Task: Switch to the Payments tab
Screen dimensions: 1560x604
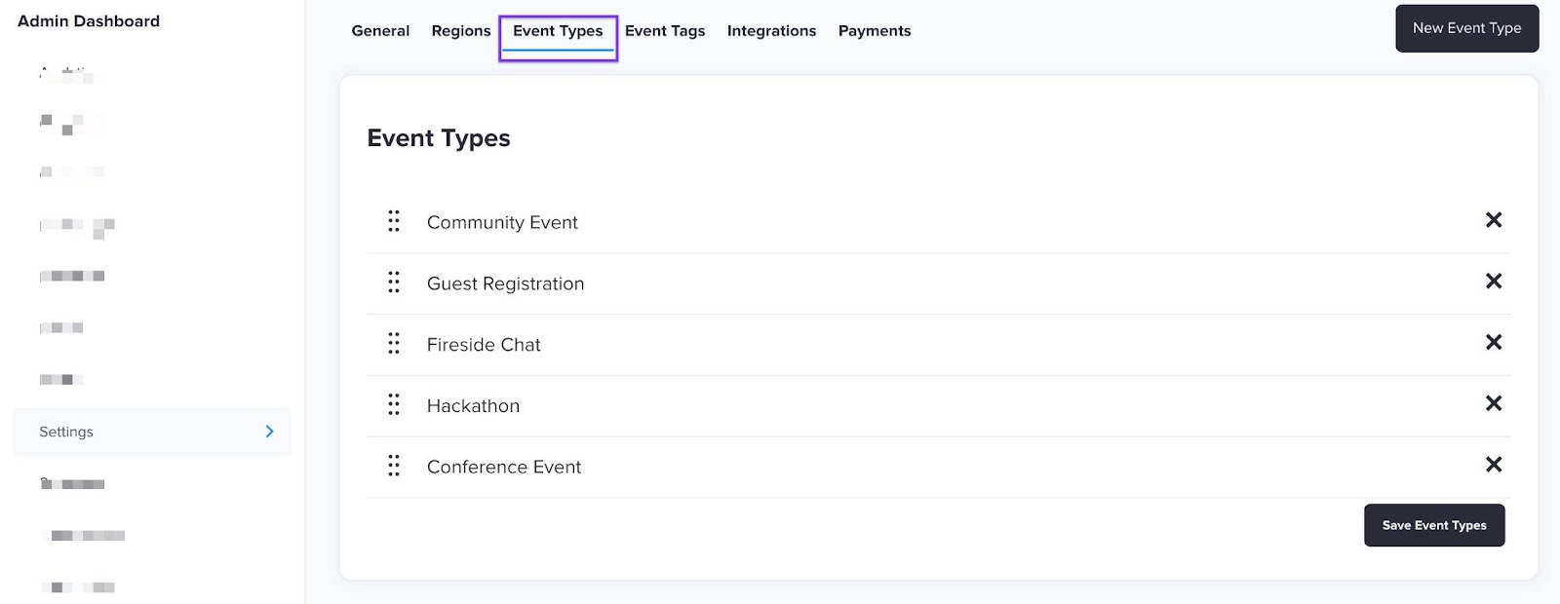Action: coord(875,31)
